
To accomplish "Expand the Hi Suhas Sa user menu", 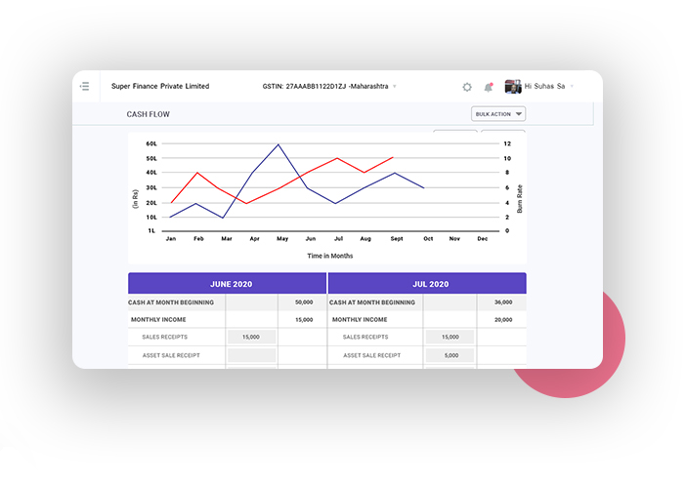I will click(x=573, y=87).
